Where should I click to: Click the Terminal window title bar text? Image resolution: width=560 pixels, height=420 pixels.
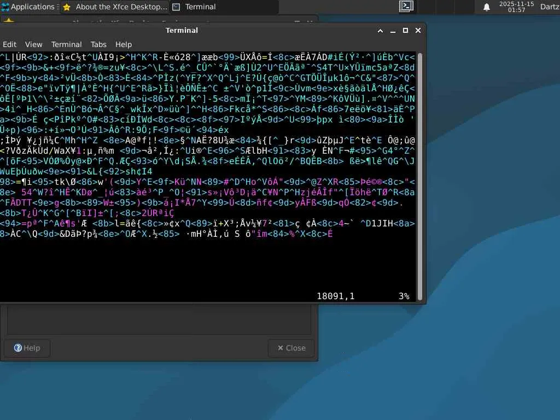click(x=182, y=31)
